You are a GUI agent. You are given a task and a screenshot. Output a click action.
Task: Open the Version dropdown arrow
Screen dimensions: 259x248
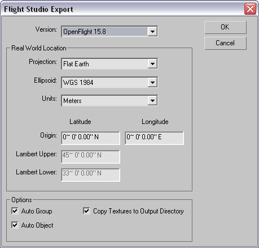[x=152, y=32]
